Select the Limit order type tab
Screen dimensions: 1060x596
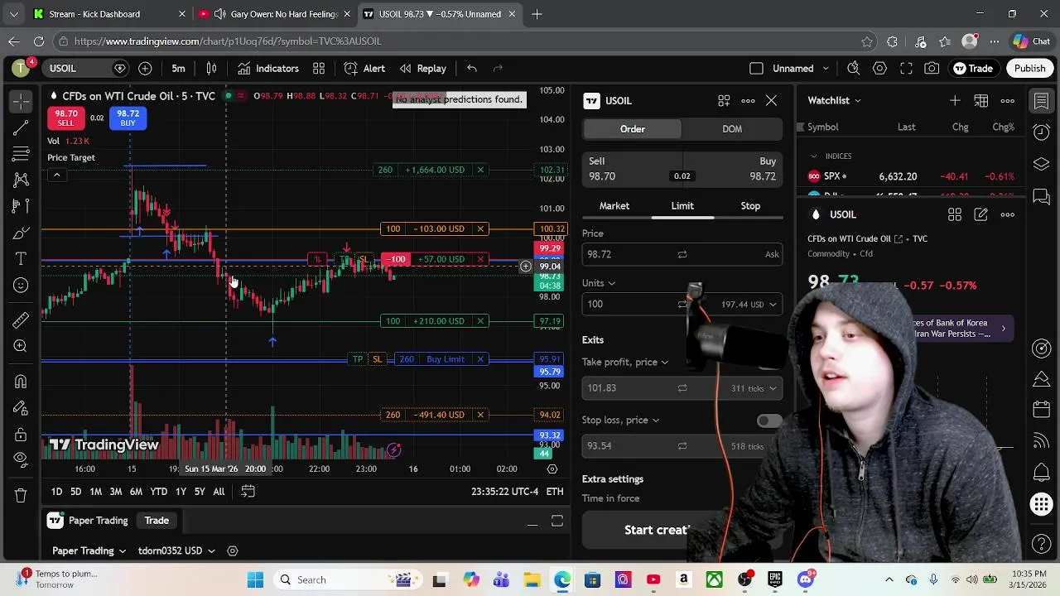682,205
